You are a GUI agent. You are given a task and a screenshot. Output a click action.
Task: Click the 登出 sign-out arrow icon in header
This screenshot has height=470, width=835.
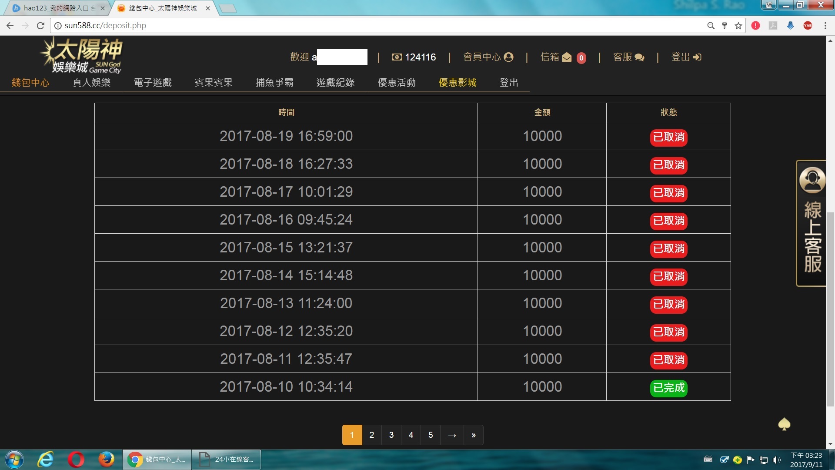point(697,57)
